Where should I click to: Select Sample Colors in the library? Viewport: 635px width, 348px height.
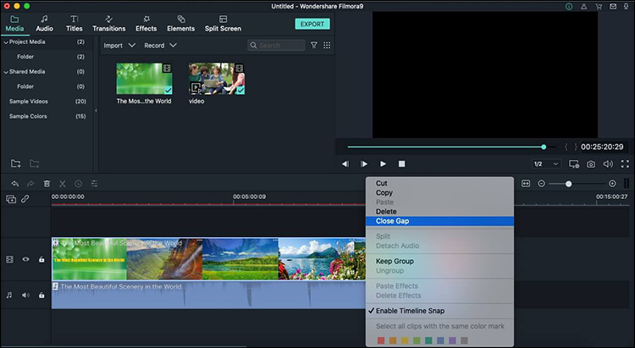pos(28,116)
